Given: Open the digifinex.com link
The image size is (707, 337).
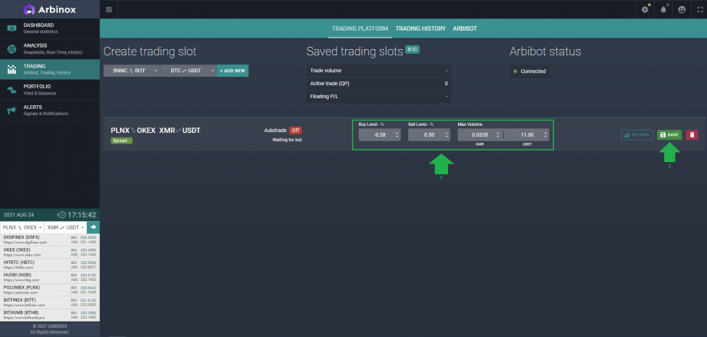Looking at the screenshot, I should [x=25, y=243].
